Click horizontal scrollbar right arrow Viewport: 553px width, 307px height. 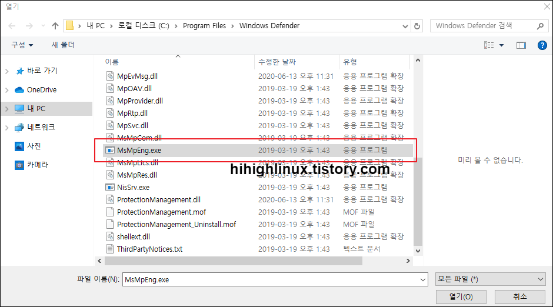click(408, 261)
